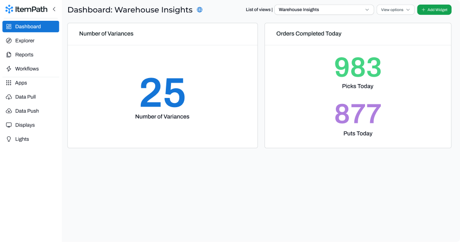This screenshot has height=242, width=460.
Task: Click the Reports document icon
Action: [9, 54]
